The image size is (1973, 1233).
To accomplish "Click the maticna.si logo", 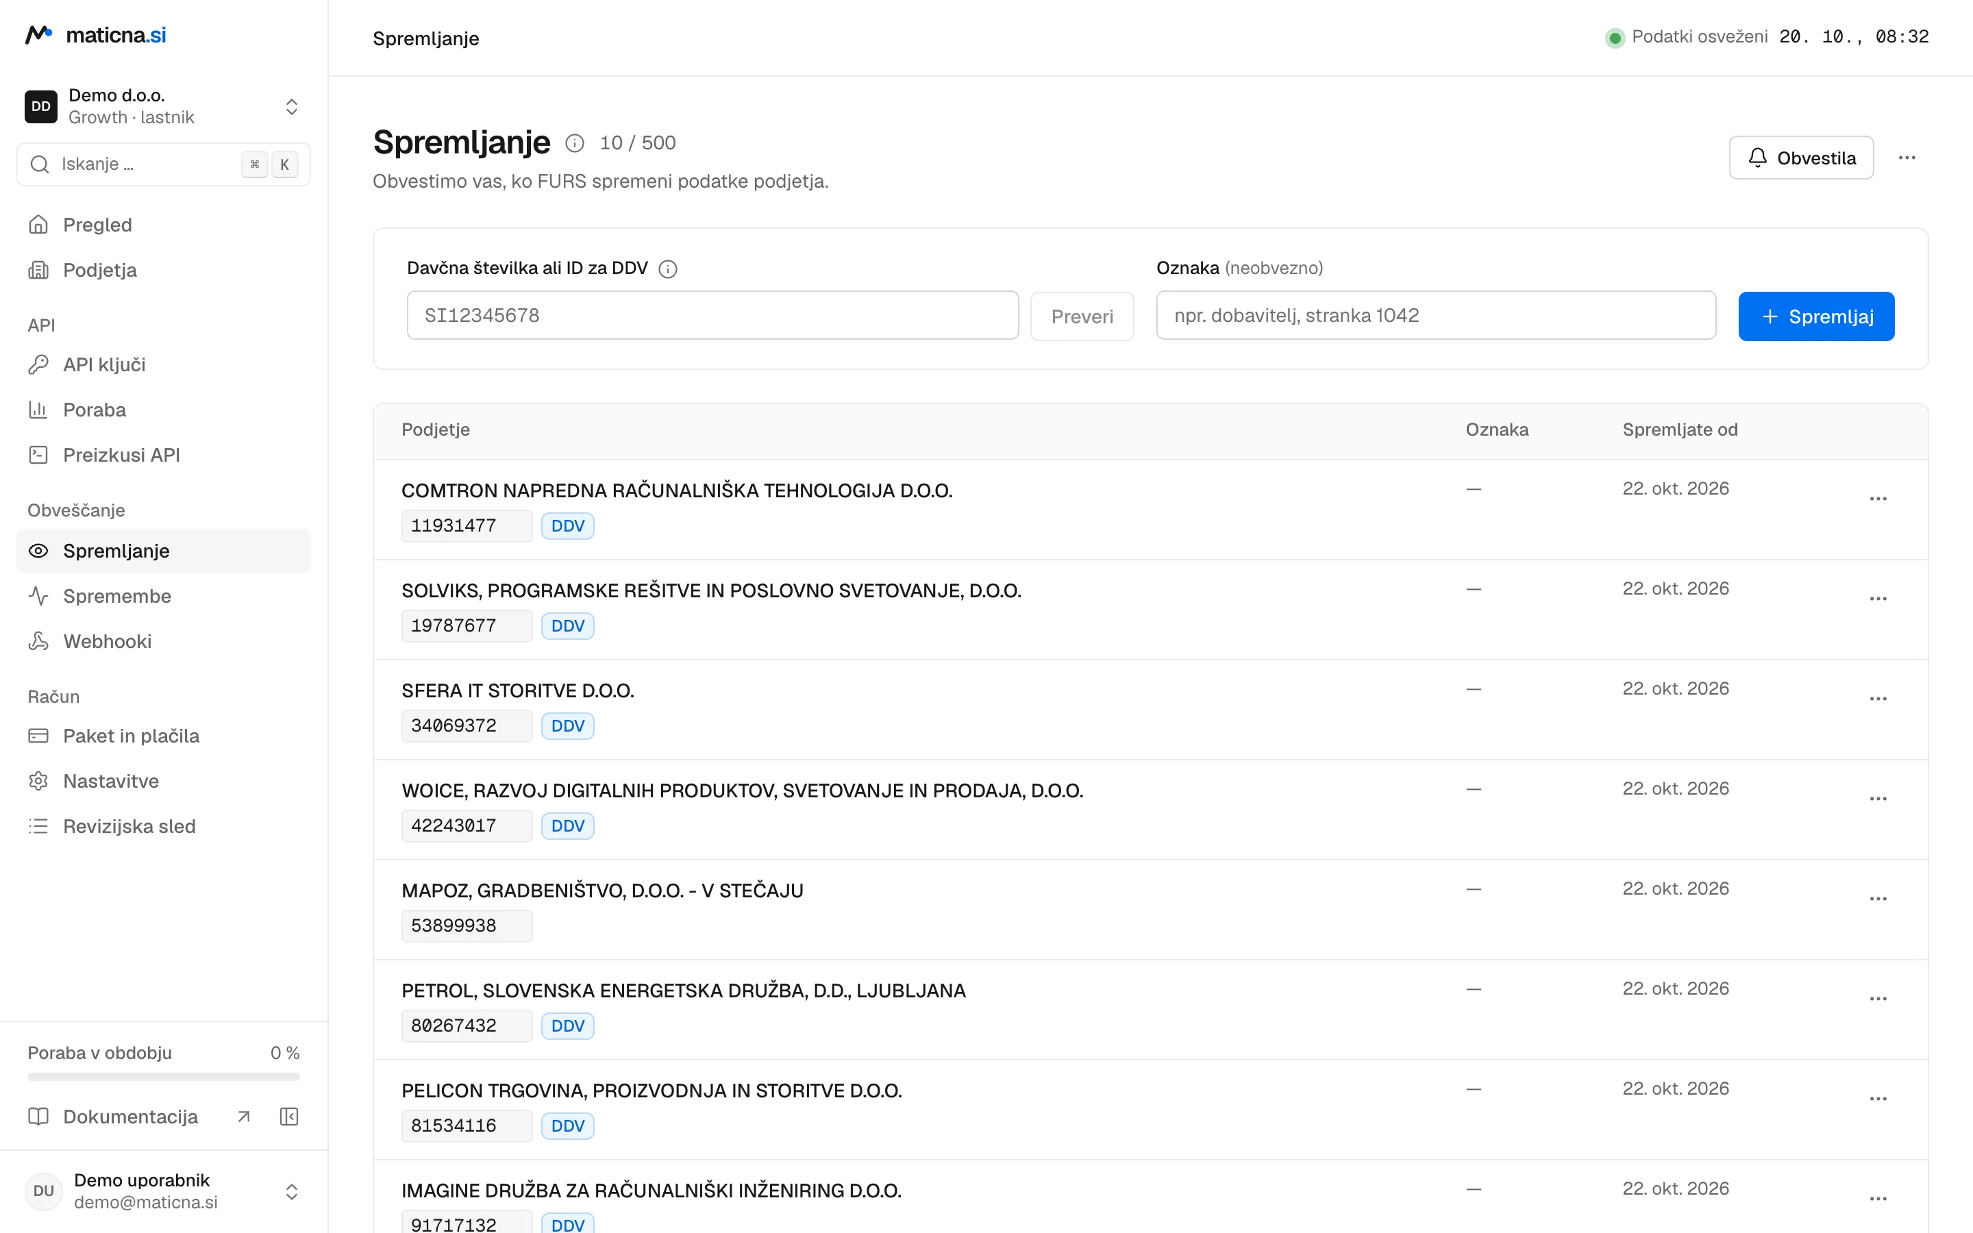I will click(x=95, y=35).
